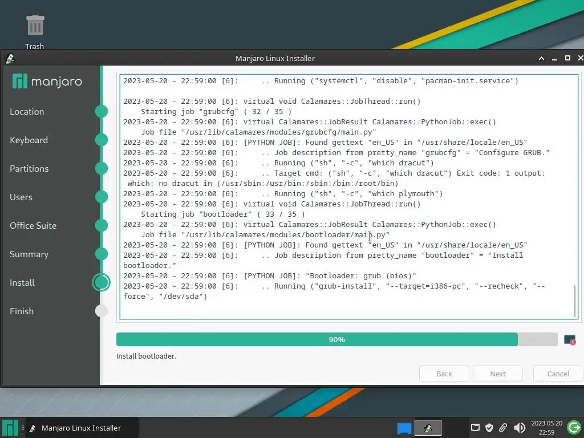584x438 pixels.
Task: Click the Manjaro logo in the sidebar
Action: pyautogui.click(x=47, y=81)
